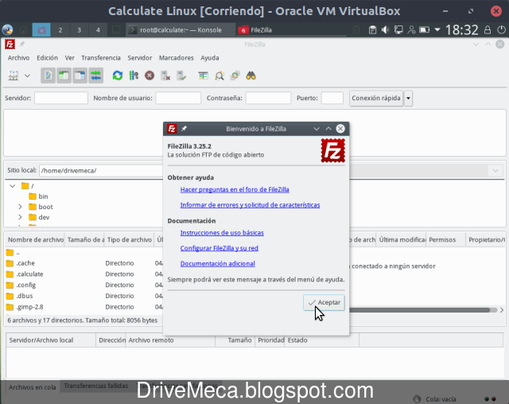The width and height of the screenshot is (509, 404).
Task: Open remote site path dropdown
Action: click(495, 171)
